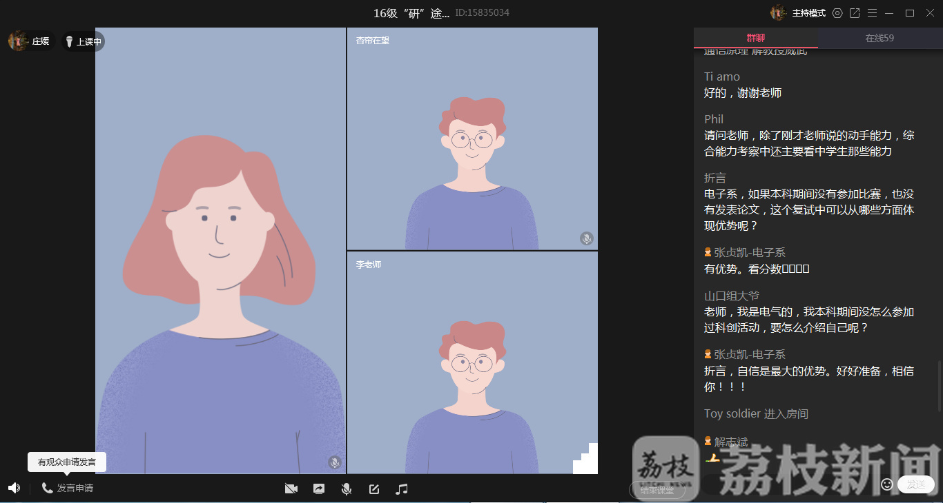Open the emoji picker in chat
Image resolution: width=943 pixels, height=503 pixels.
pyautogui.click(x=887, y=484)
